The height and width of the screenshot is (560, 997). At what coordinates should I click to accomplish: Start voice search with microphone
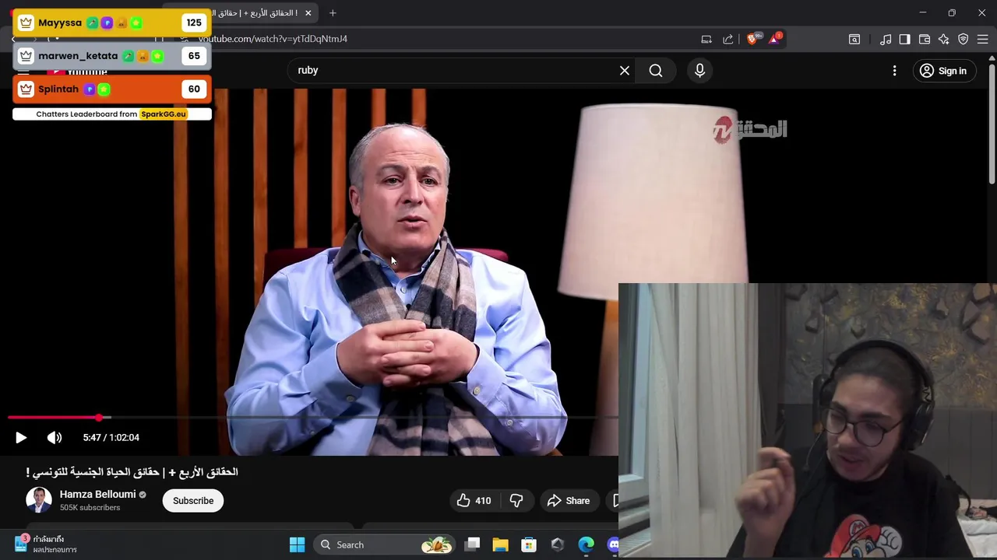point(699,71)
